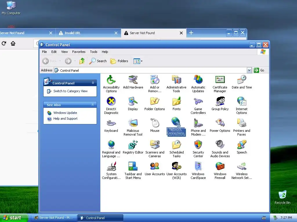The height and width of the screenshot is (222, 297).
Task: Open Taskbar and Start Menu icon
Action: click(x=133, y=171)
